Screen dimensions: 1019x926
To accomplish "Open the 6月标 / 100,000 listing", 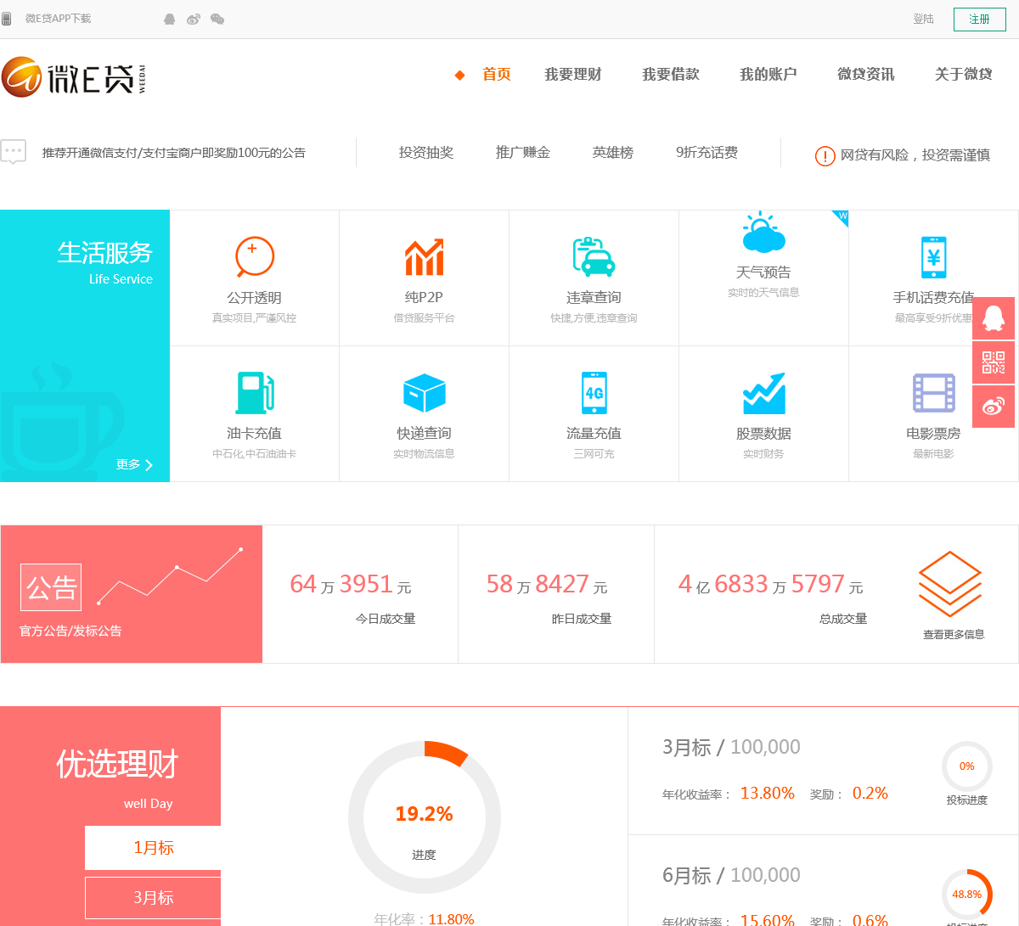I will pyautogui.click(x=731, y=875).
